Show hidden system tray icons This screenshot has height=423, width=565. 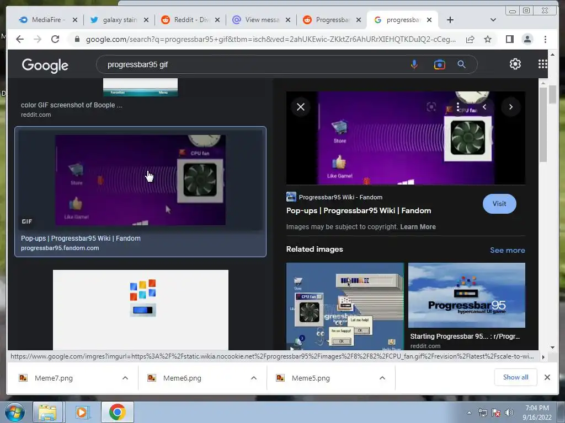[469, 413]
